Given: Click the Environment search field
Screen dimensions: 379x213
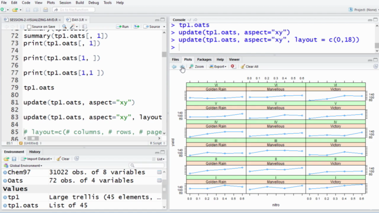Looking at the screenshot, I should 147,166.
